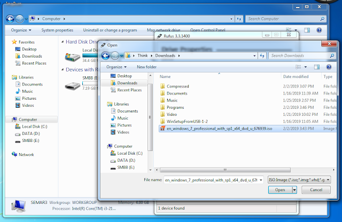Toggle preview pane in Computer window
Image resolution: width=342 pixels, height=222 pixels.
(x=307, y=30)
